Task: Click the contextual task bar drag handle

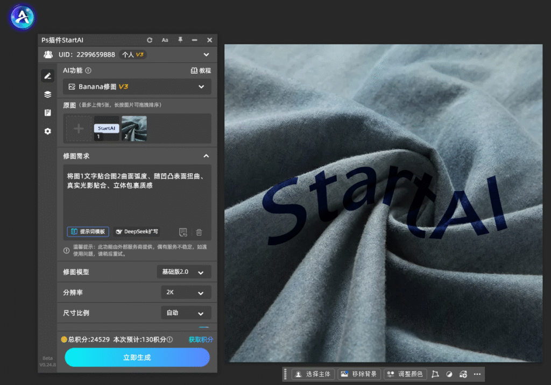Action: (285, 374)
